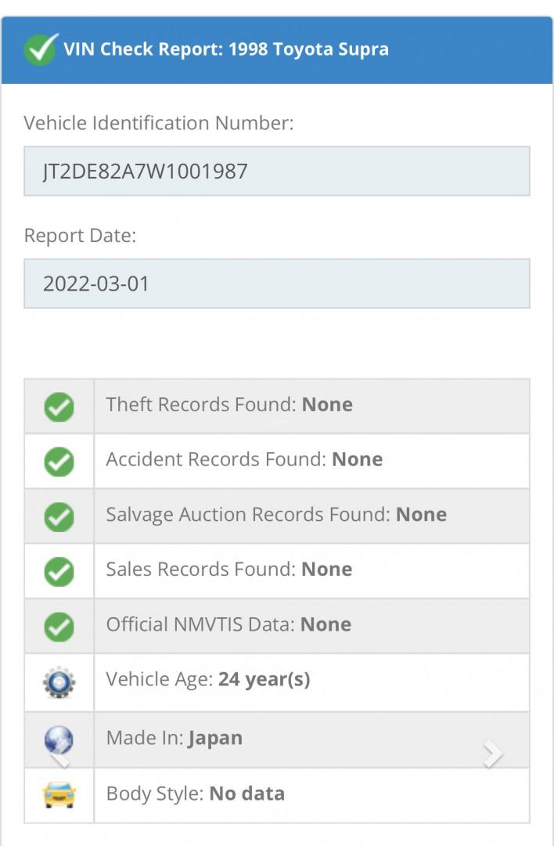Click the globe icon beside Made In
Image resolution: width=554 pixels, height=846 pixels.
pyautogui.click(x=59, y=739)
